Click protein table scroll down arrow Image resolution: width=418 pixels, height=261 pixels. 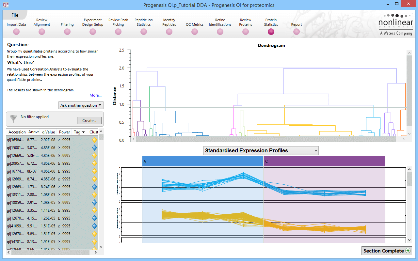pos(101,247)
